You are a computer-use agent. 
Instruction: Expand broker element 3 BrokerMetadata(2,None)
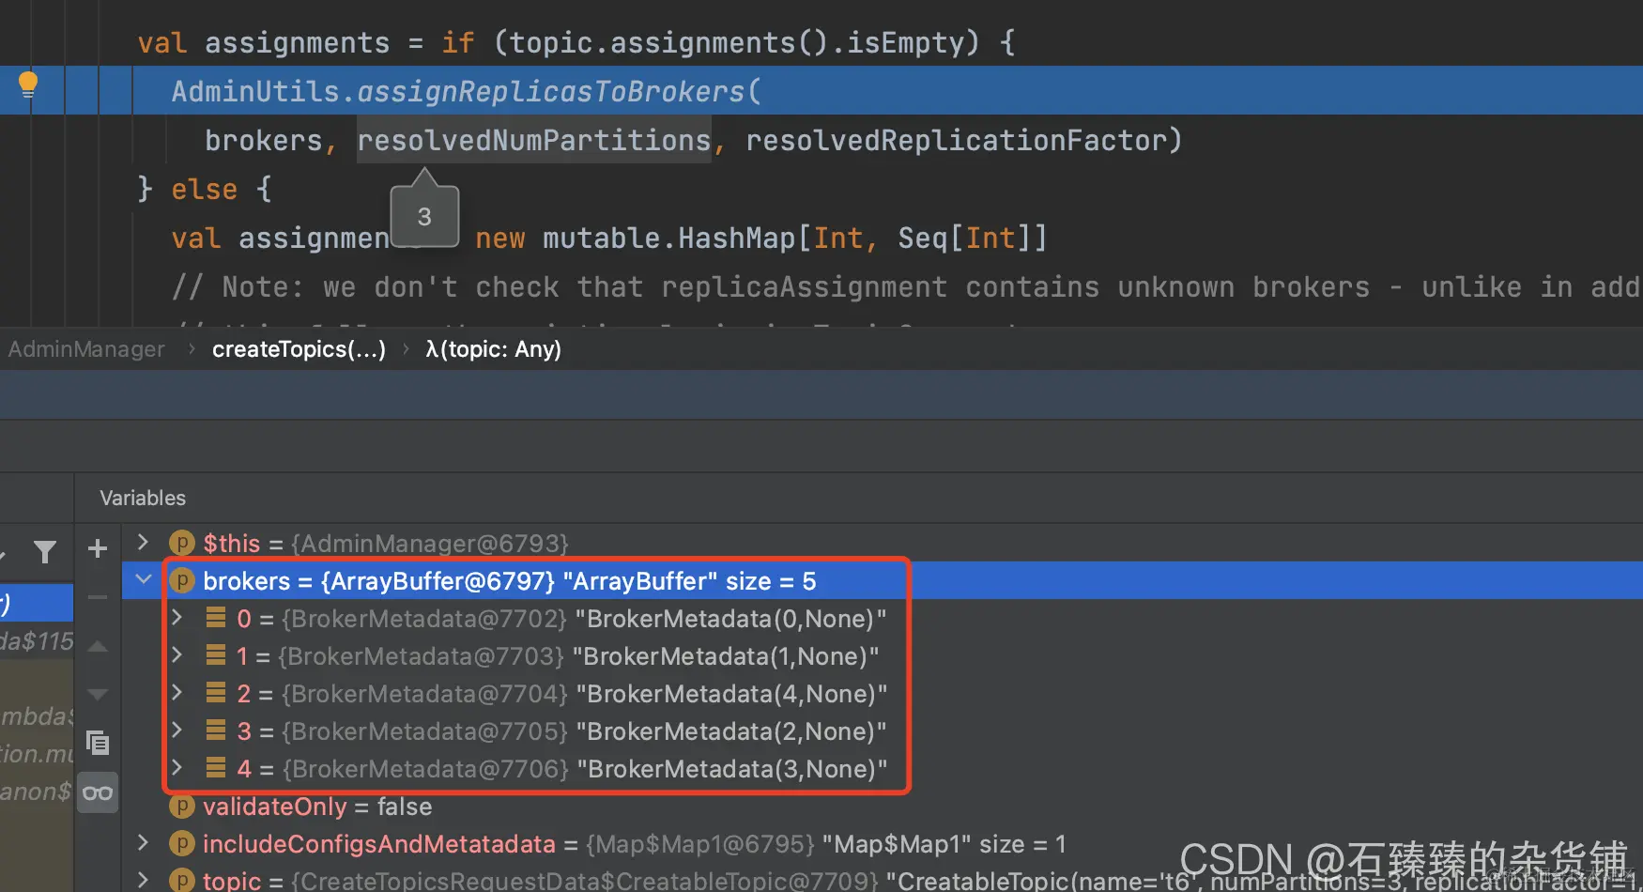(x=177, y=730)
